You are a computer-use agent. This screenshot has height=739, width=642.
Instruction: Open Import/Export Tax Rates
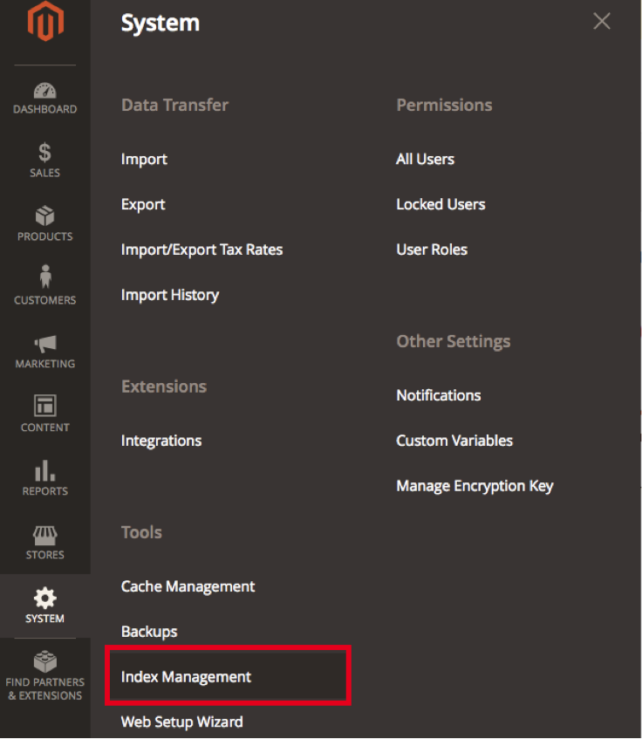[x=201, y=250]
